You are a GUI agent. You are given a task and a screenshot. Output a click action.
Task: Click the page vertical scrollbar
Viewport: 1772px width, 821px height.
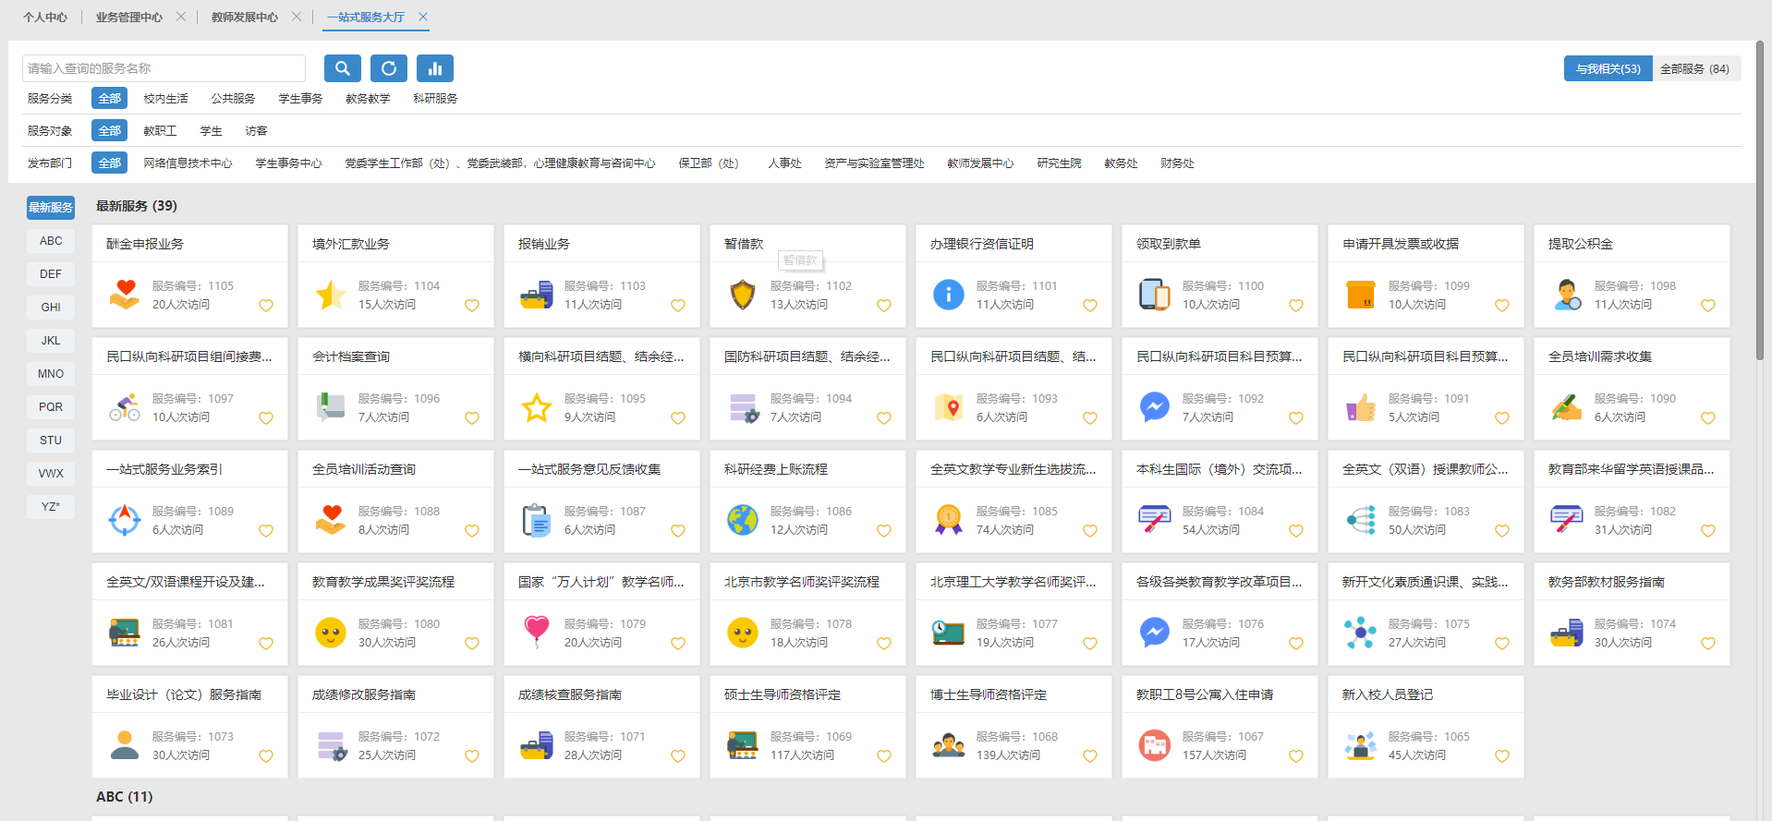(1760, 203)
